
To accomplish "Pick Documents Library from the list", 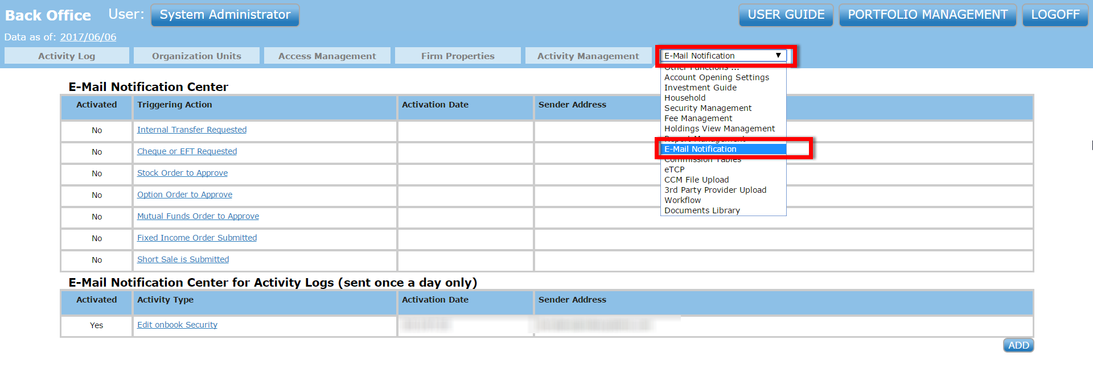I will 702,210.
